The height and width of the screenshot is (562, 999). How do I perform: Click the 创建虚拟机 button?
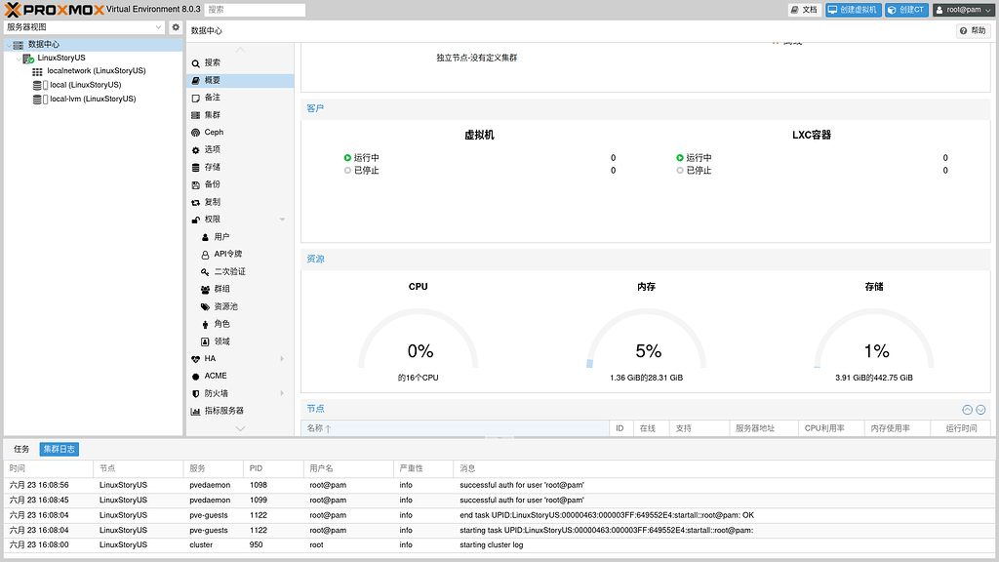coord(853,10)
